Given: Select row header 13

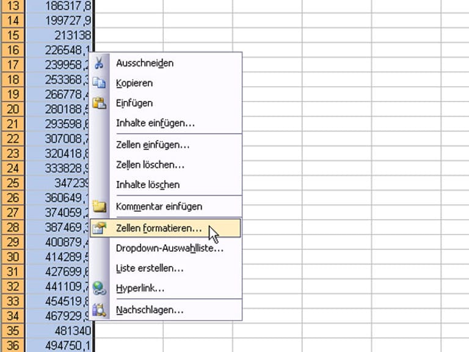Looking at the screenshot, I should coord(13,5).
